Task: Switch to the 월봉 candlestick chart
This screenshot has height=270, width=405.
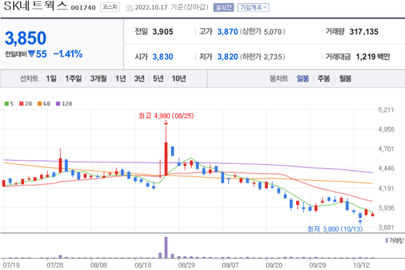Action: tap(345, 78)
